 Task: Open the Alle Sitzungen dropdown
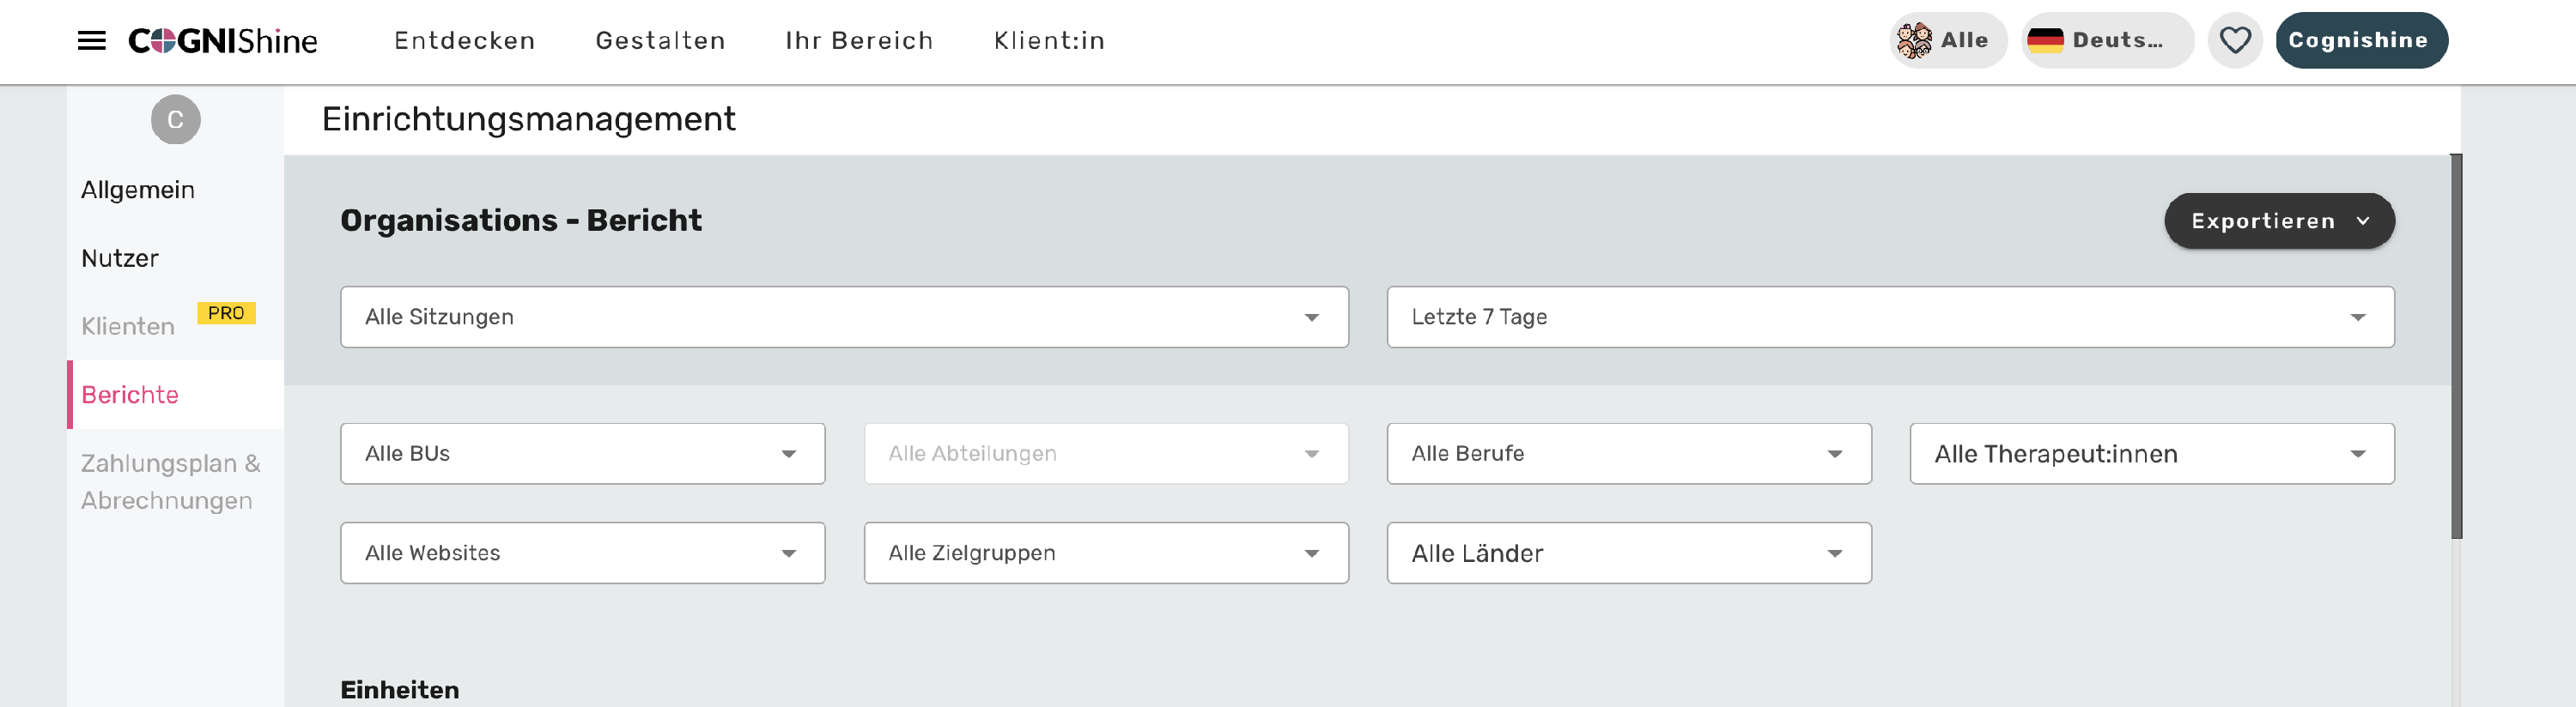point(843,317)
